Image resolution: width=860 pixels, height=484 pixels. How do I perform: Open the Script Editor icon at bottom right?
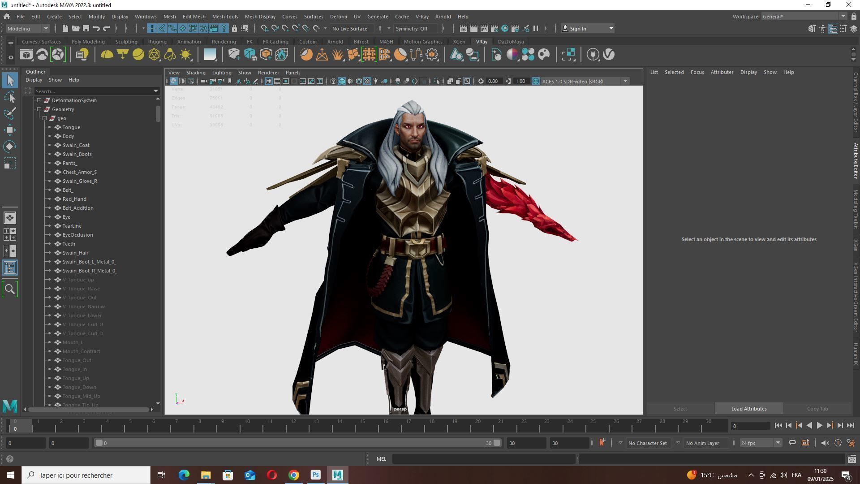pos(852,459)
